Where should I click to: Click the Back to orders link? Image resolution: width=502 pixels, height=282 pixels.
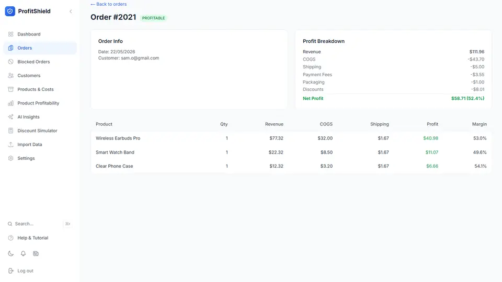coord(109,4)
